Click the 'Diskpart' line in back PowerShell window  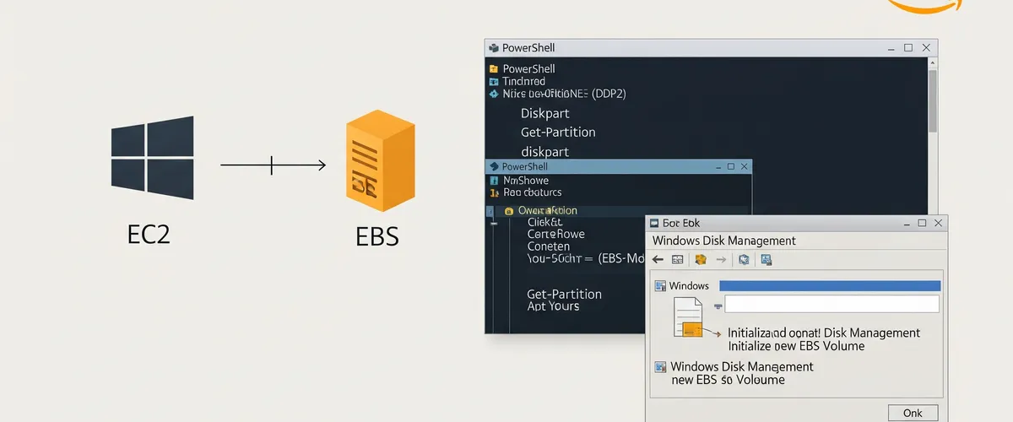(545, 113)
